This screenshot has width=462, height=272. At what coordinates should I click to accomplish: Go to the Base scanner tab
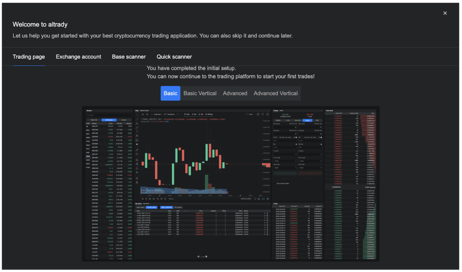coord(129,57)
